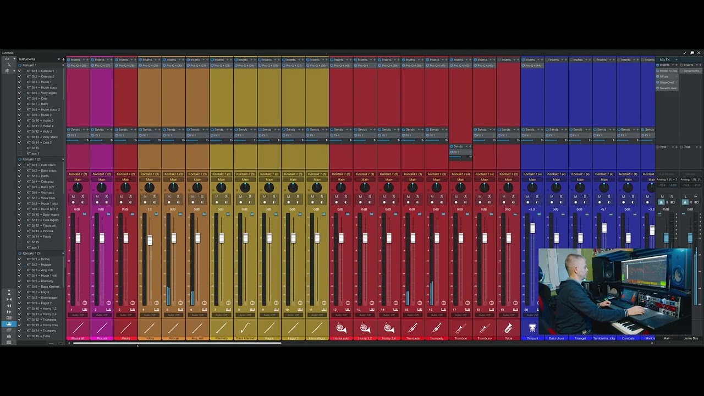Detach the console with the pop-out icon

692,53
